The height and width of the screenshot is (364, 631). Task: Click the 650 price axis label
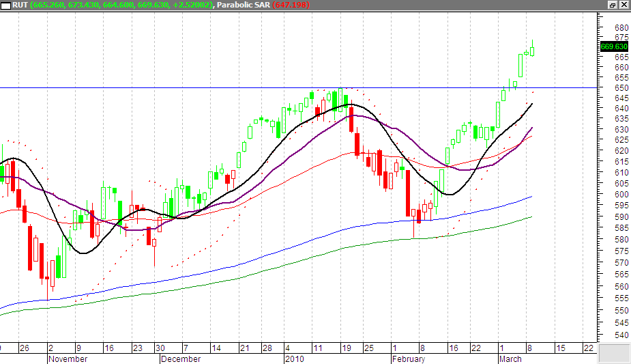[621, 88]
